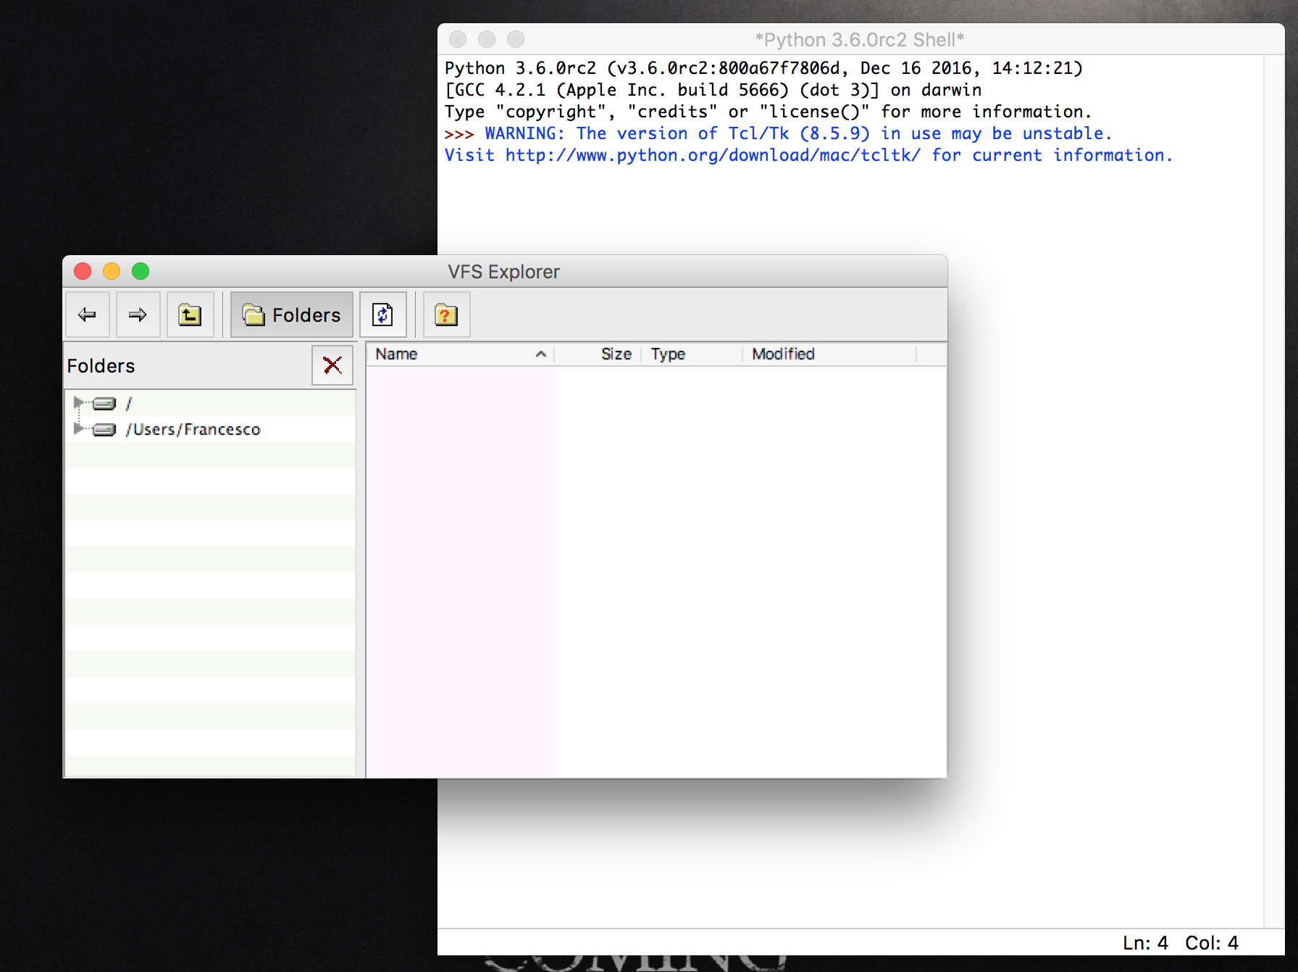Close the Folders pane with red X
Image resolution: width=1298 pixels, height=972 pixels.
pyautogui.click(x=332, y=365)
